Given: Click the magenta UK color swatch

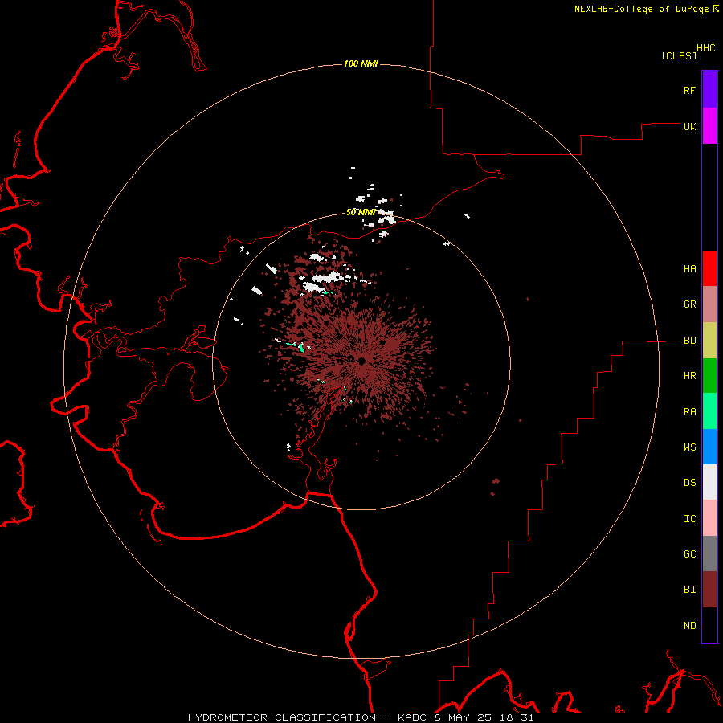Looking at the screenshot, I should coord(709,126).
